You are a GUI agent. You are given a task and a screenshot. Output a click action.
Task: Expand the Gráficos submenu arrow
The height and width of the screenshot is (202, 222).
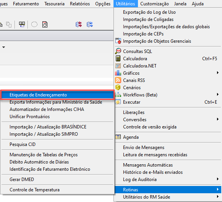click(218, 73)
